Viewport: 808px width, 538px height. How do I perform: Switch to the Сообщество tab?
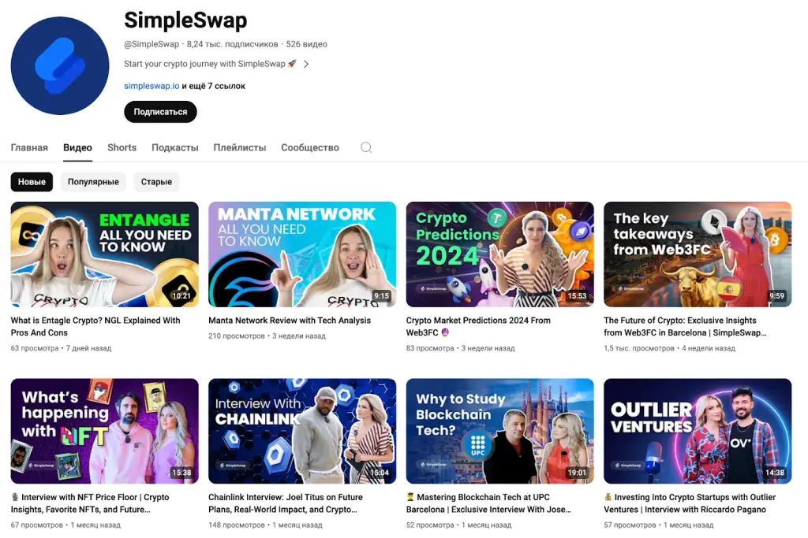click(309, 147)
